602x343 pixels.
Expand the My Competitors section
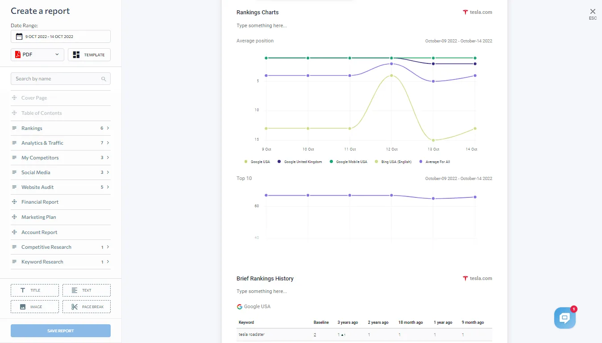[x=60, y=158]
